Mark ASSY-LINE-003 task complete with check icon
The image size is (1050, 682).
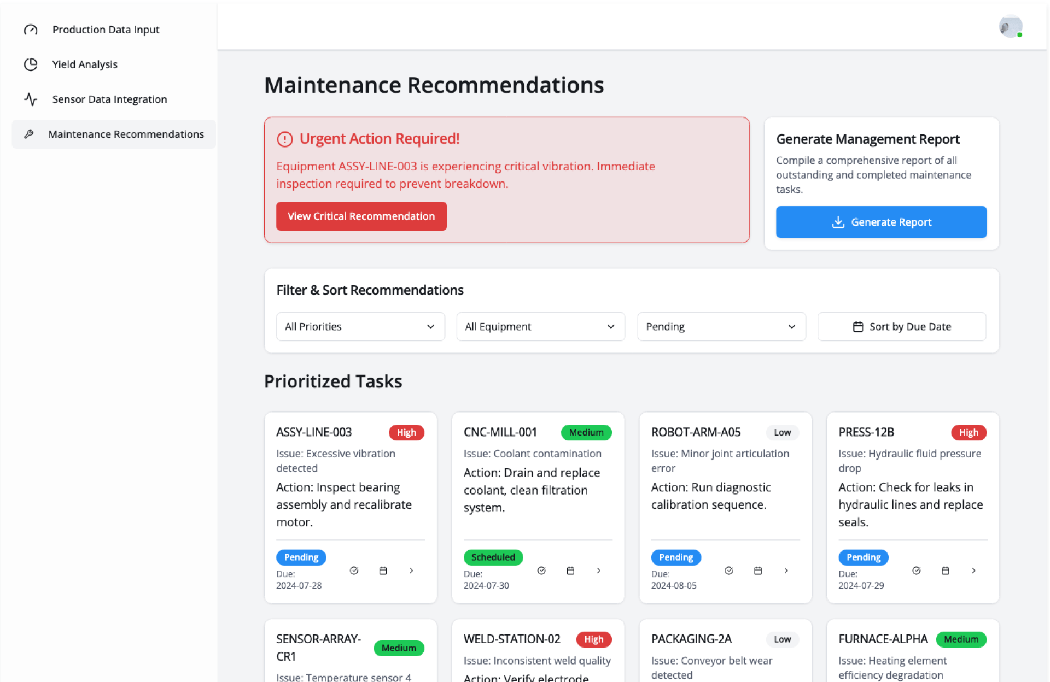[354, 571]
